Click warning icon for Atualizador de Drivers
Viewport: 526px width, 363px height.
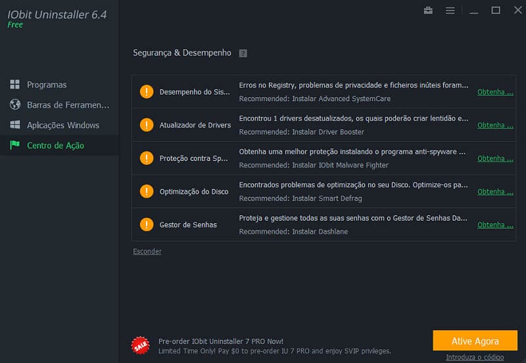[x=147, y=125]
